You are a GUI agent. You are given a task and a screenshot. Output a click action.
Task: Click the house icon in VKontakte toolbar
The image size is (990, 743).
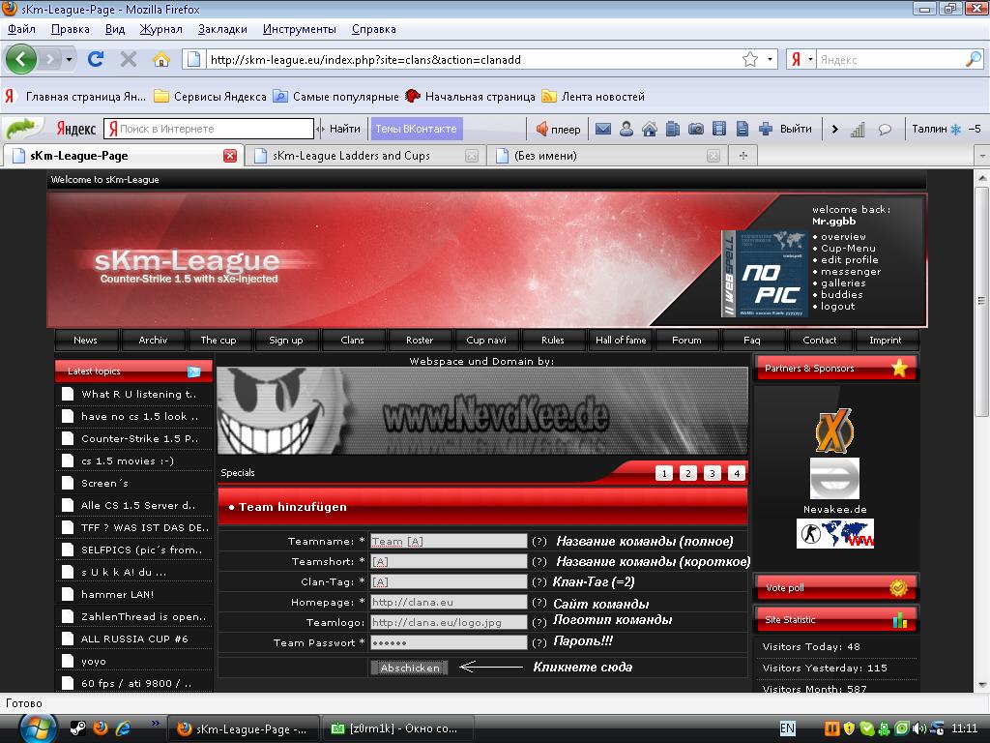click(650, 129)
